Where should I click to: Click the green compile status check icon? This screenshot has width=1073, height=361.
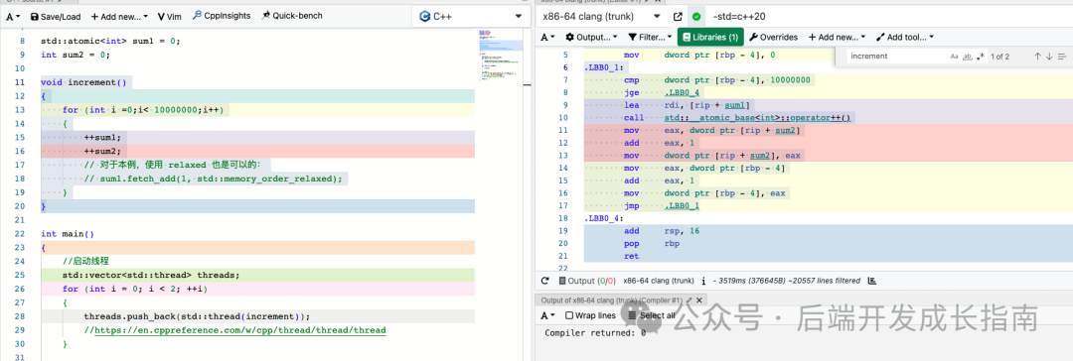click(696, 17)
